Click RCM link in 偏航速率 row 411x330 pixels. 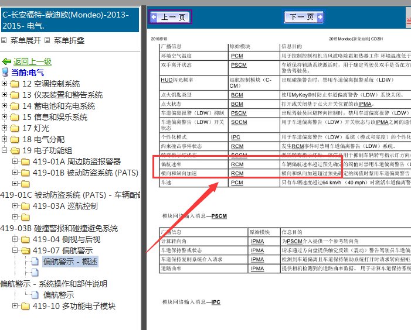(x=237, y=164)
